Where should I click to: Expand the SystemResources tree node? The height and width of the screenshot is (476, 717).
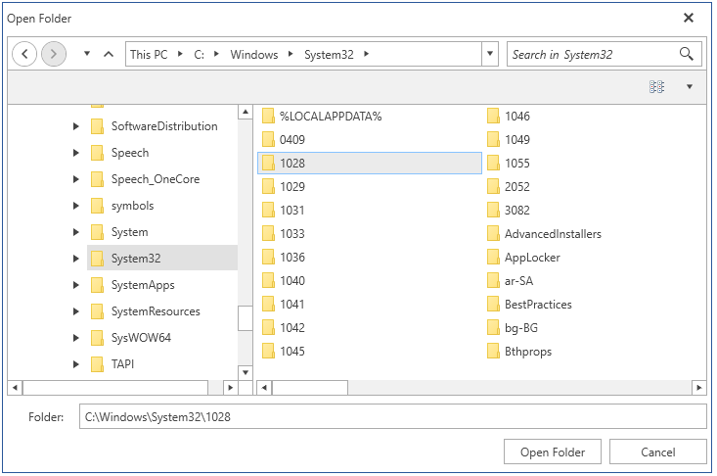pos(76,311)
